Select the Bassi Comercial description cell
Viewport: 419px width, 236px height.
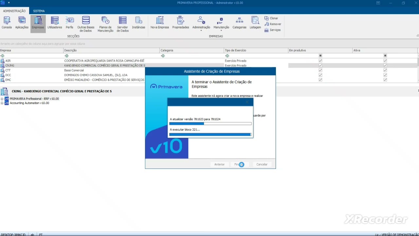(111, 70)
